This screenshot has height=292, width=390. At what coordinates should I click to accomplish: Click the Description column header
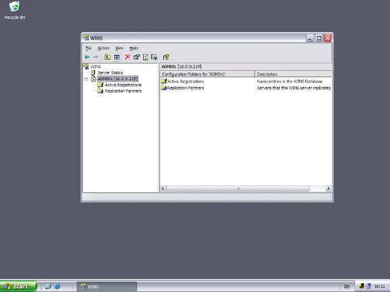(293, 74)
